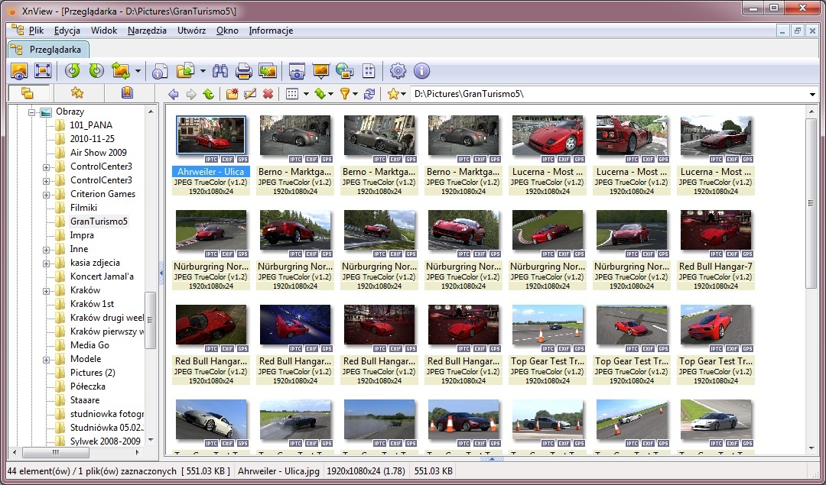
Task: Click the copy to folder icon
Action: coord(185,70)
